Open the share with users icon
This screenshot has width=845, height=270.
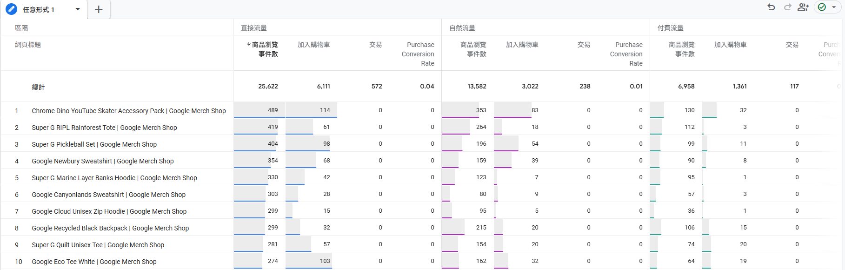803,7
